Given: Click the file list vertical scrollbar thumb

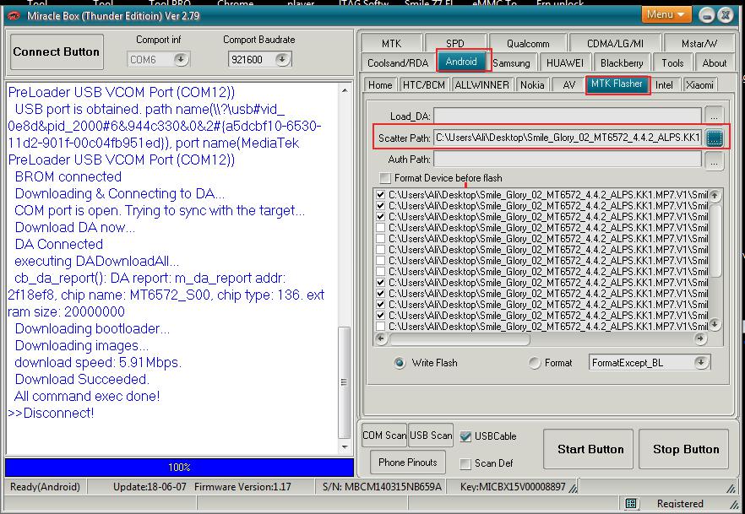Looking at the screenshot, I should coord(715,239).
